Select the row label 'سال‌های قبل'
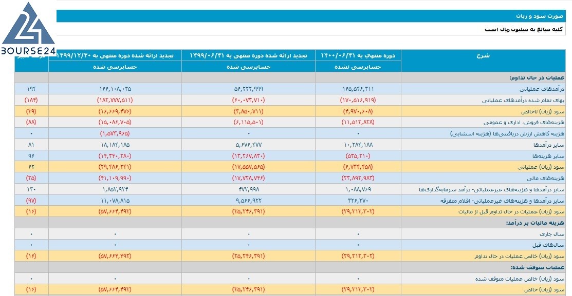 point(548,245)
